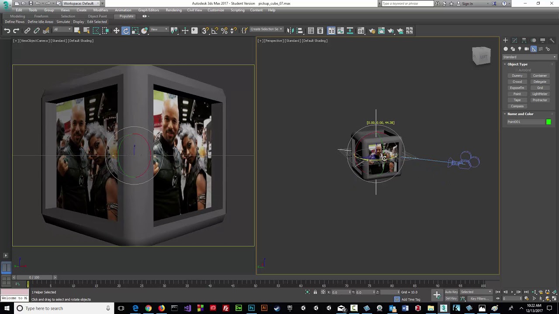Toggle the Spinner Snap button
Image resolution: width=559 pixels, height=314 pixels.
tap(233, 31)
